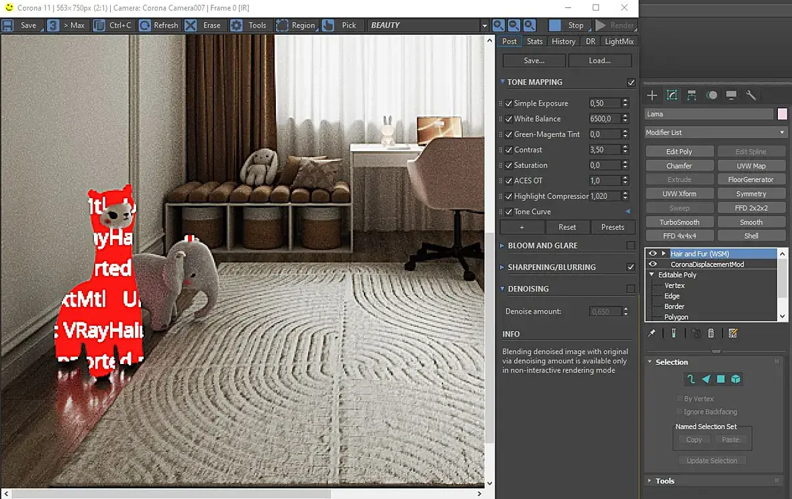Switch to the LightMix tab
The image size is (792, 499).
point(619,42)
